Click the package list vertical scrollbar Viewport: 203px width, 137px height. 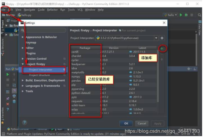(158, 76)
